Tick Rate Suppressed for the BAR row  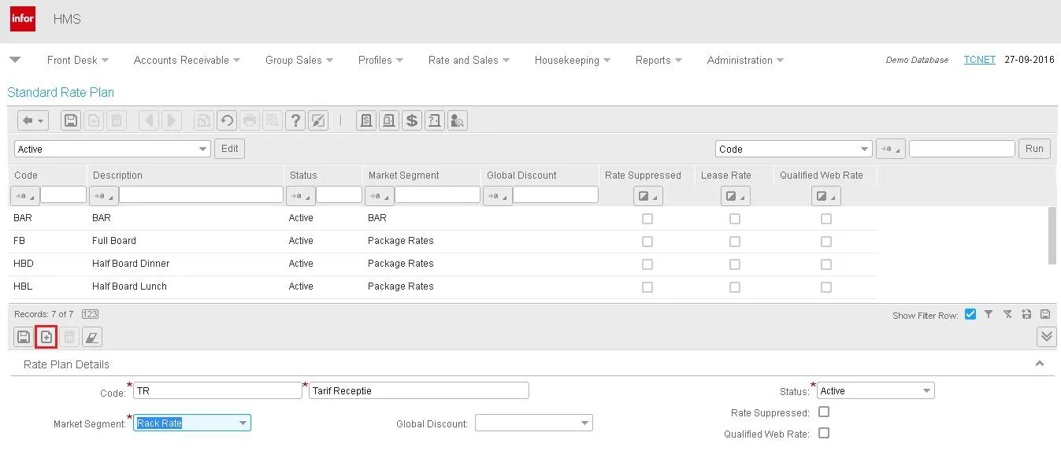[x=647, y=219]
